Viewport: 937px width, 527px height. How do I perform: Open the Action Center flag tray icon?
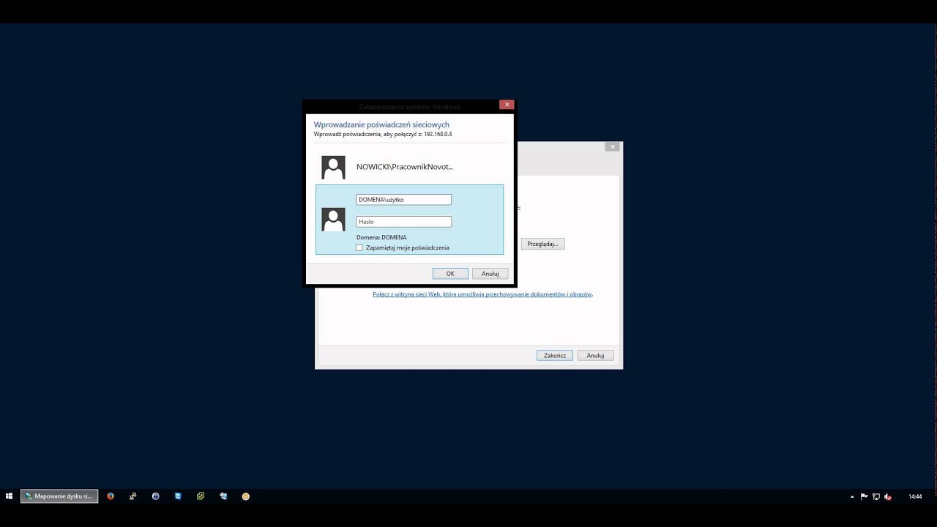[x=865, y=496]
